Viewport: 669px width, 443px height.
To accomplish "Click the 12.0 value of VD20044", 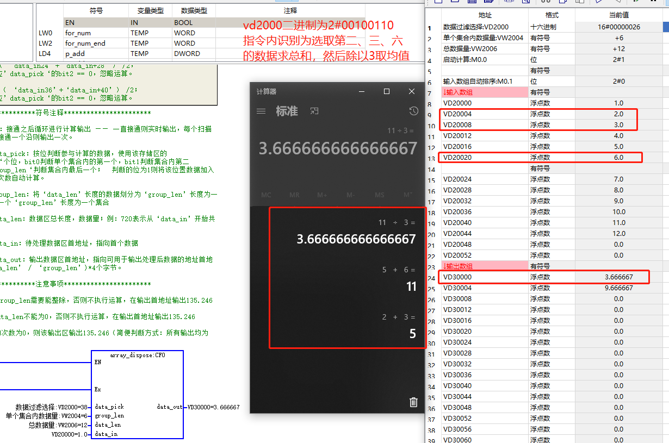I will [618, 233].
